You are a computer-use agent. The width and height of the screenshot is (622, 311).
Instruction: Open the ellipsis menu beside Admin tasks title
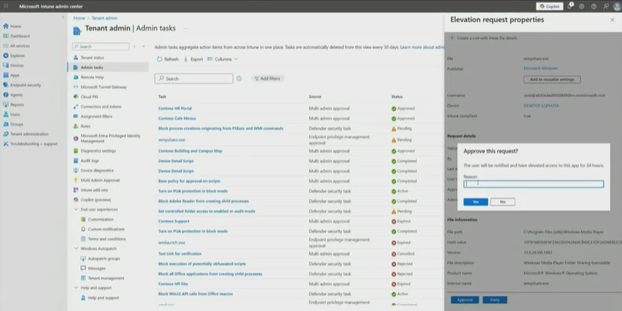pyautogui.click(x=185, y=28)
